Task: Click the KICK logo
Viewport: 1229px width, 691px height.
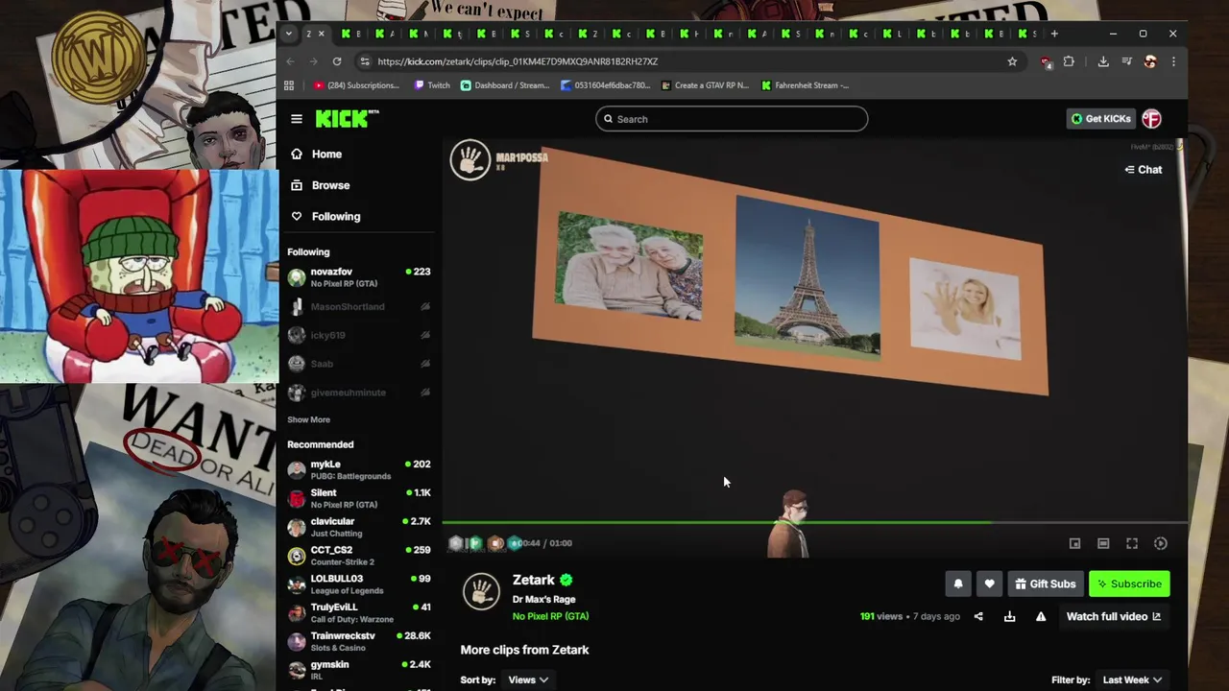Action: click(x=347, y=119)
